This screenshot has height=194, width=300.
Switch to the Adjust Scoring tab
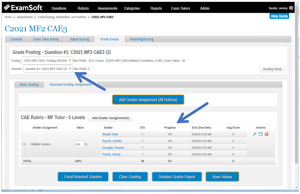(80, 39)
